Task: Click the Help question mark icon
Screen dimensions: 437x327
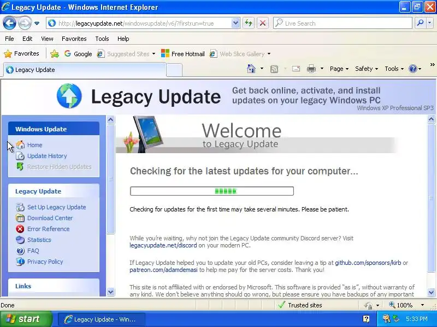Action: click(412, 69)
